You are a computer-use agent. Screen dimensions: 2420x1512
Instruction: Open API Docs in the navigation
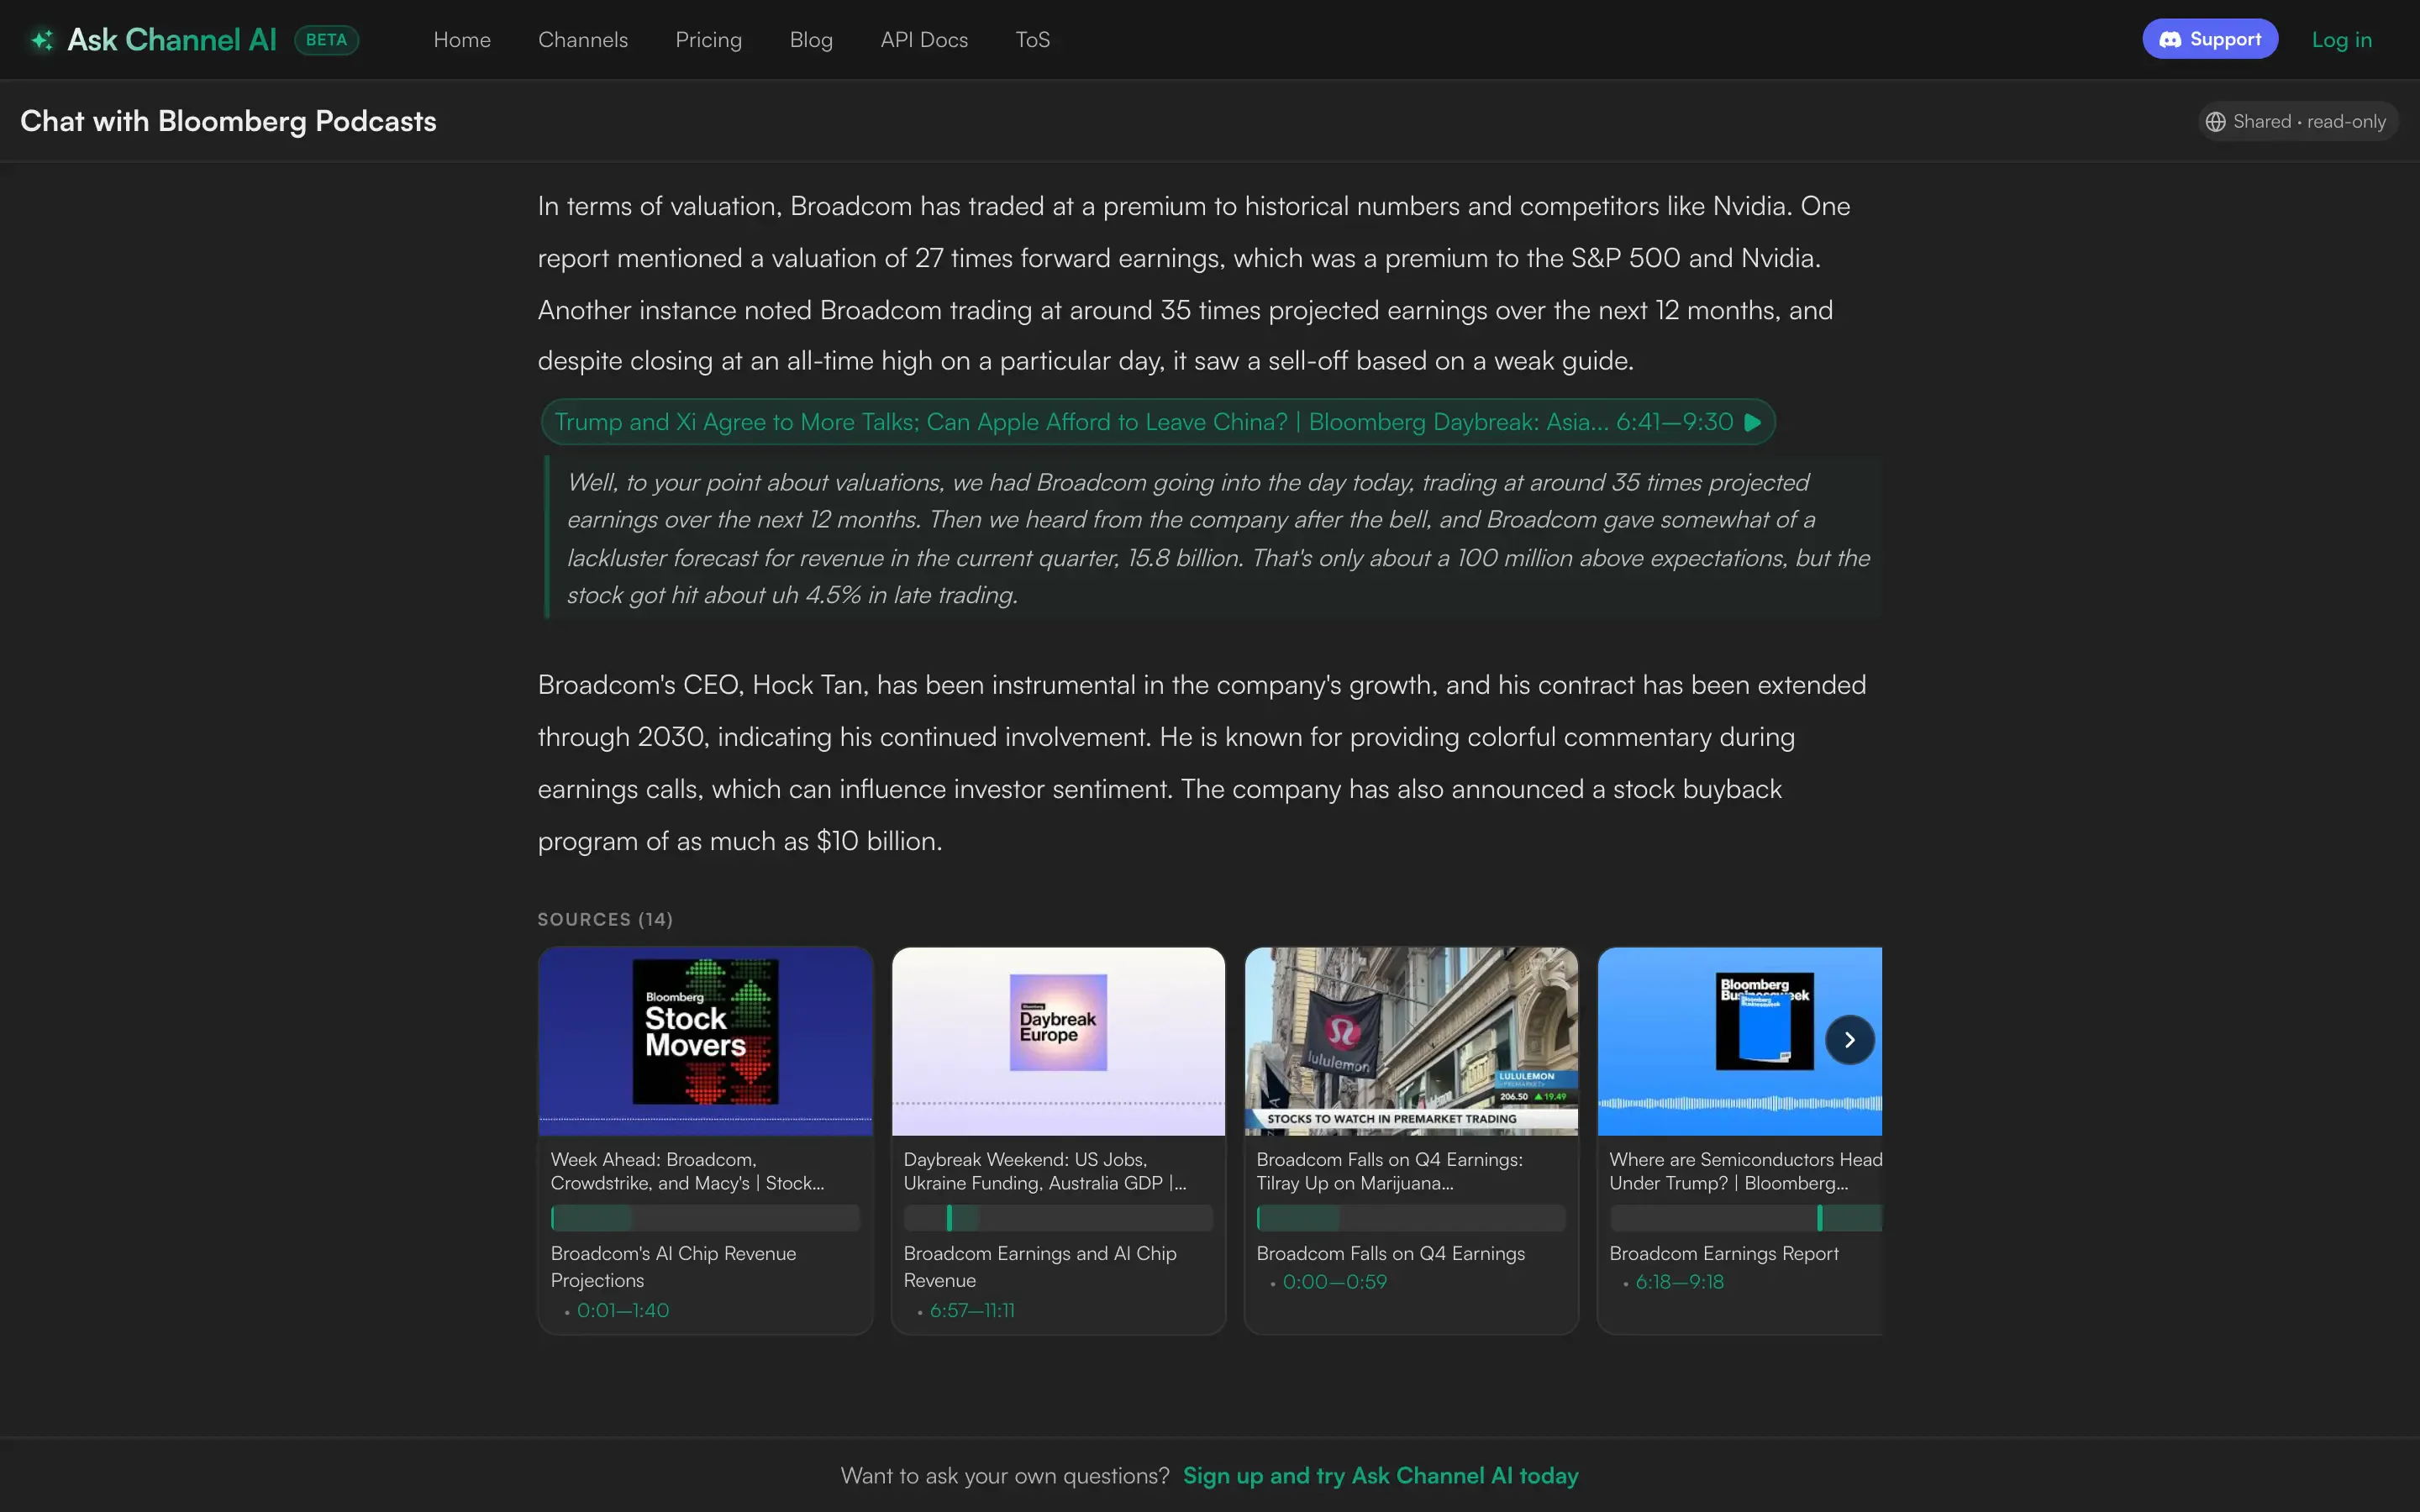[x=924, y=40]
